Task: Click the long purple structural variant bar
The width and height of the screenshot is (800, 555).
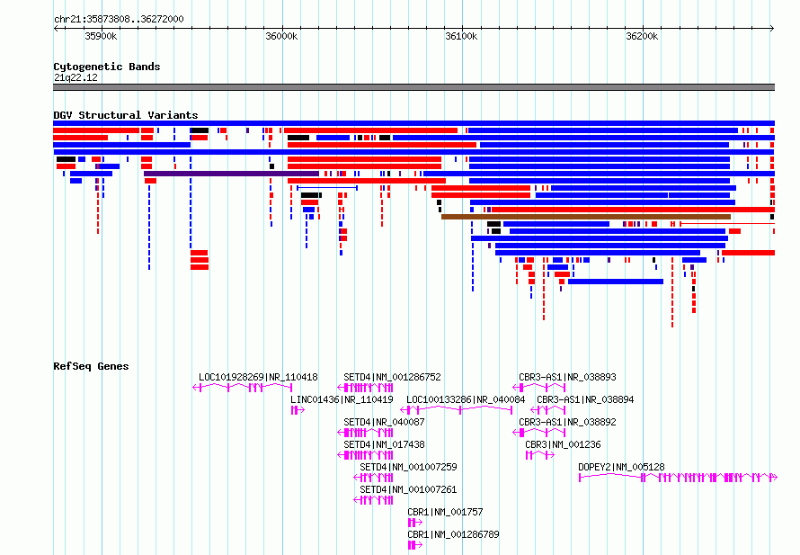Action: point(232,174)
